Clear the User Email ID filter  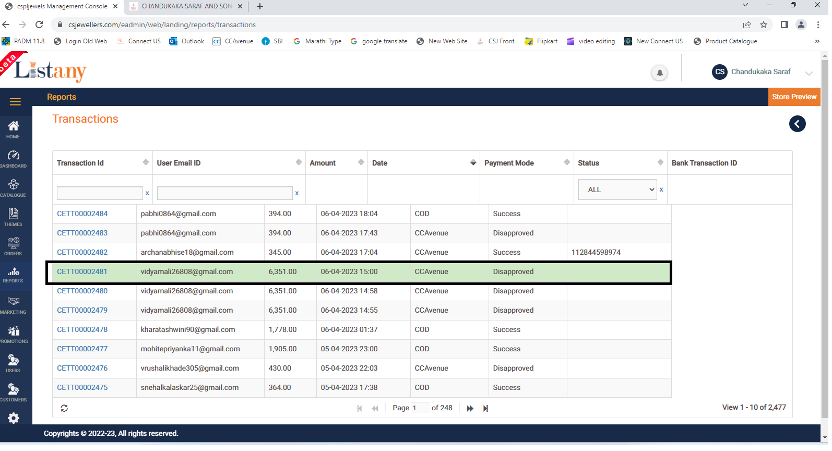coord(297,193)
